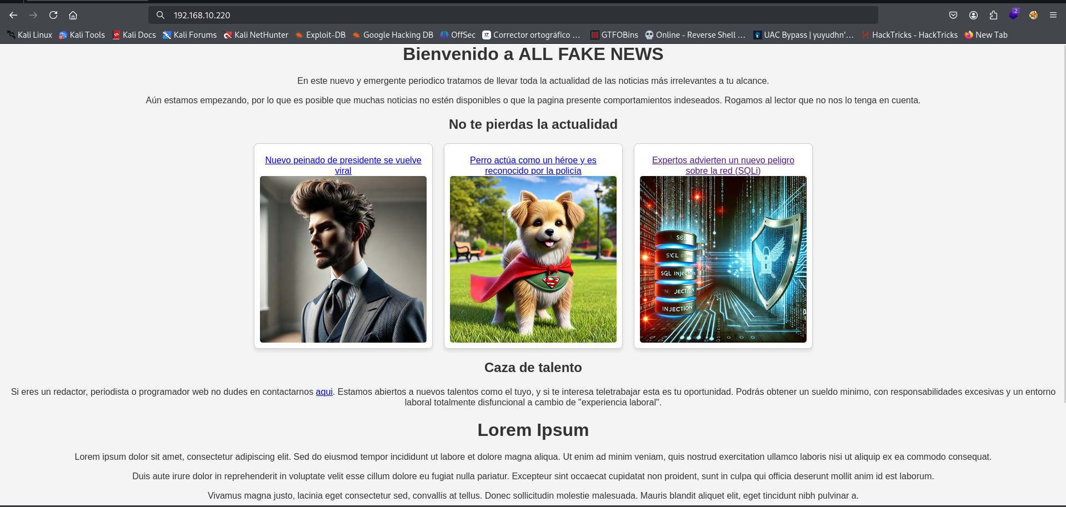Click the search magnifier in the address bar
This screenshot has height=507, width=1066.
pos(161,15)
